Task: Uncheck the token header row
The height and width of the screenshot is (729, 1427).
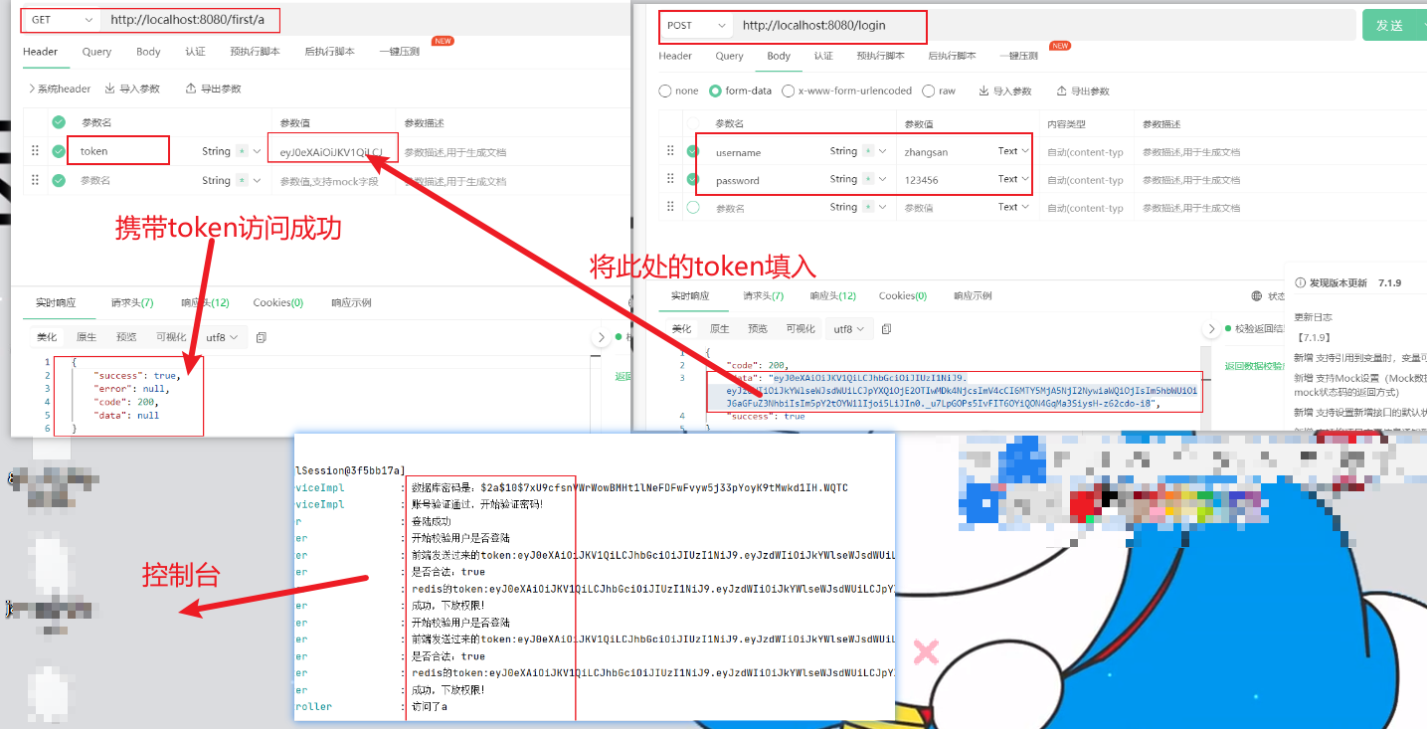Action: click(x=59, y=151)
